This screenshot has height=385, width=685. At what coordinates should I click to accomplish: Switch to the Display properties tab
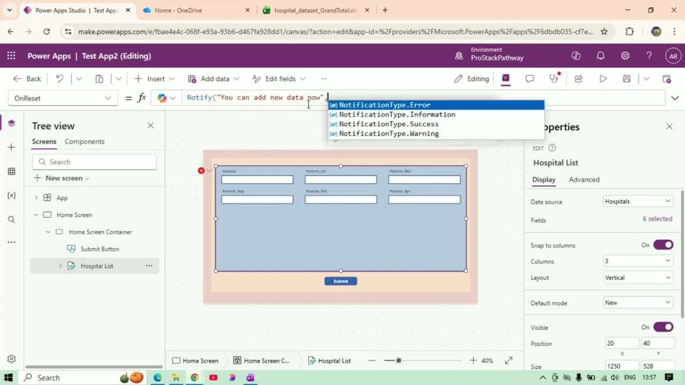point(544,180)
